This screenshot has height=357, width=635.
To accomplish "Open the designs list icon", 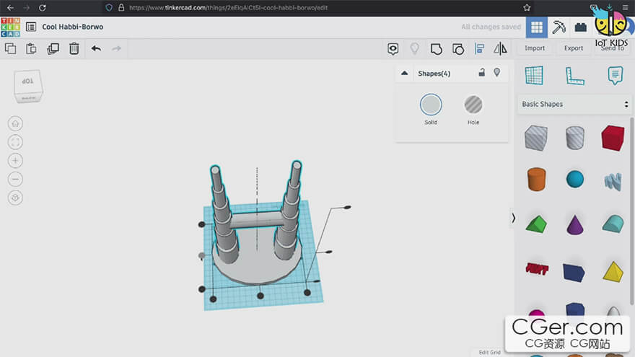I will (31, 27).
